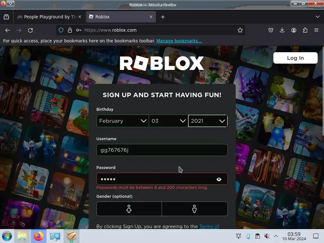Viewport: 324px width, 243px height.
Task: Open the file manager from the taskbar
Action: tap(22, 236)
